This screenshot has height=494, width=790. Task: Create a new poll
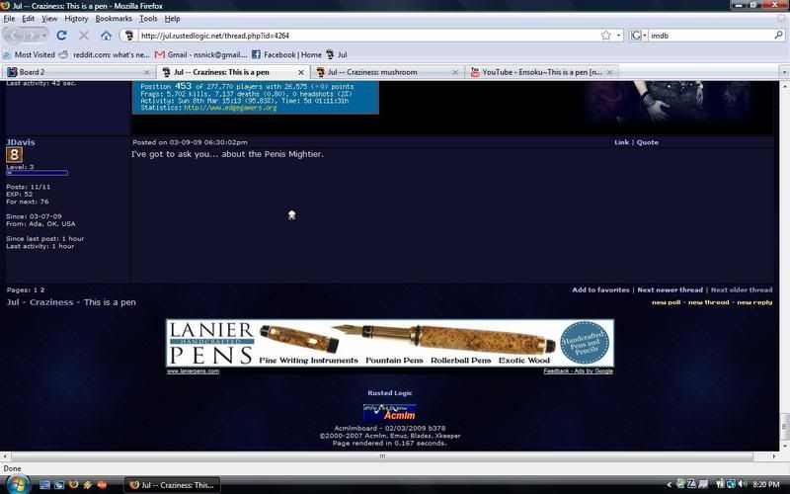pyautogui.click(x=666, y=302)
